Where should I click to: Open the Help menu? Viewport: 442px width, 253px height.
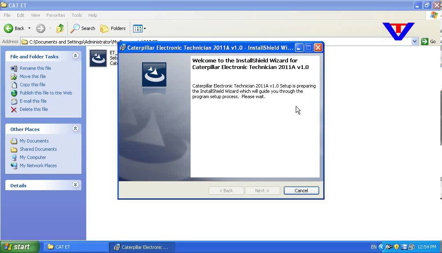pos(92,15)
